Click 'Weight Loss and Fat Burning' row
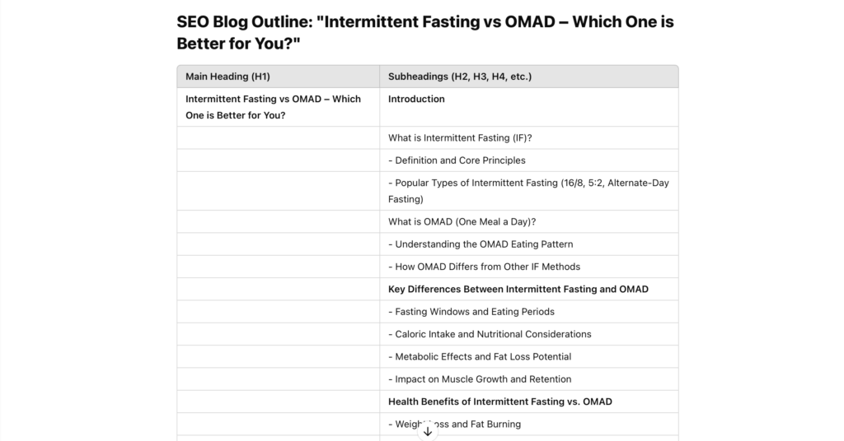 [x=528, y=425]
